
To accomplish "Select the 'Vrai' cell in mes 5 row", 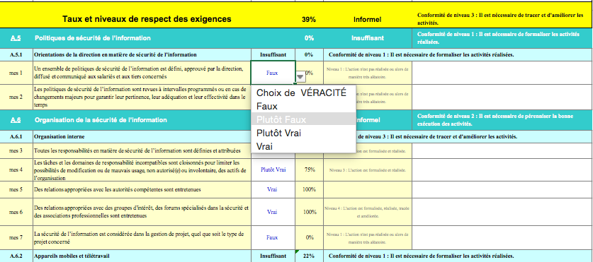I will point(273,189).
